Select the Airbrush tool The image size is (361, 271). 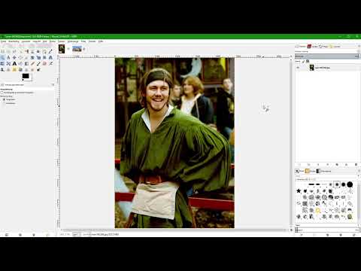[x=50, y=63]
